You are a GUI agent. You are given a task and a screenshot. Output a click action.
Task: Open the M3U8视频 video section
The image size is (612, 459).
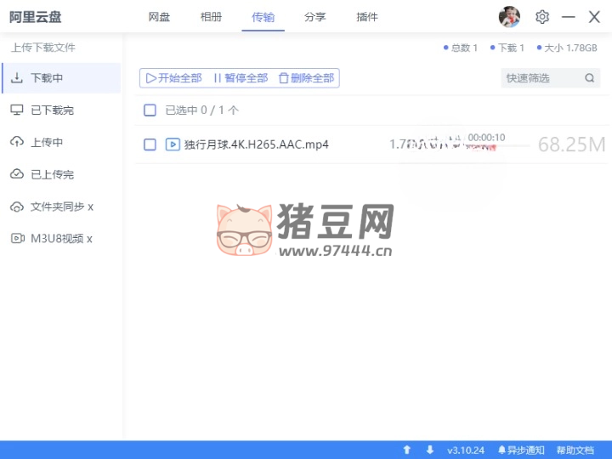tap(61, 239)
